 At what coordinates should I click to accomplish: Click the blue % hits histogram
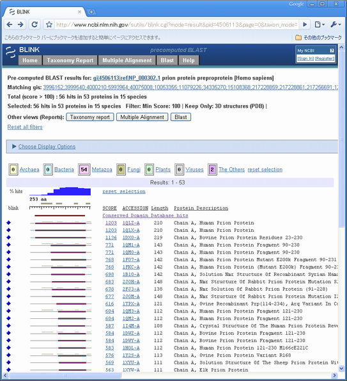tap(60, 191)
